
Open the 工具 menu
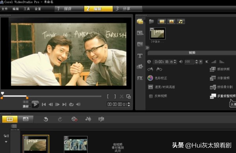[x=27, y=9]
